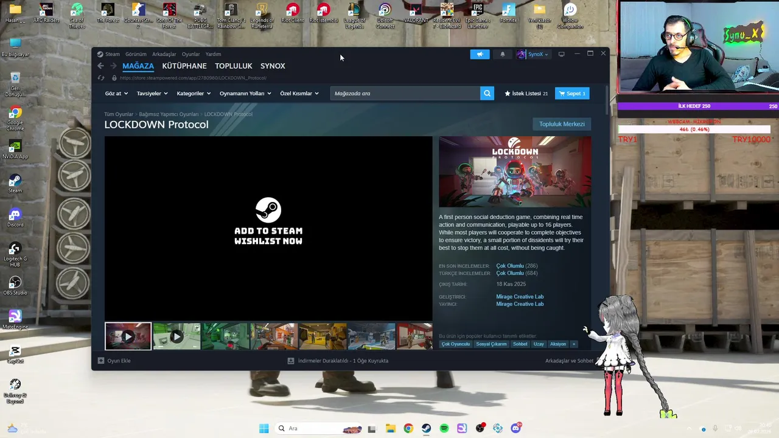Switch to the TOPLULUK tab

[233, 66]
